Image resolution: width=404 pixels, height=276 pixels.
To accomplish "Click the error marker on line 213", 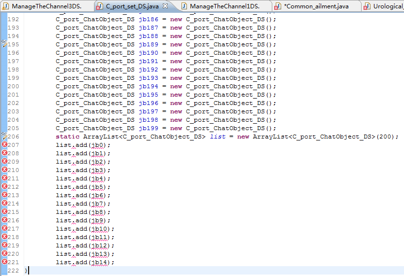I will pyautogui.click(x=4, y=195).
